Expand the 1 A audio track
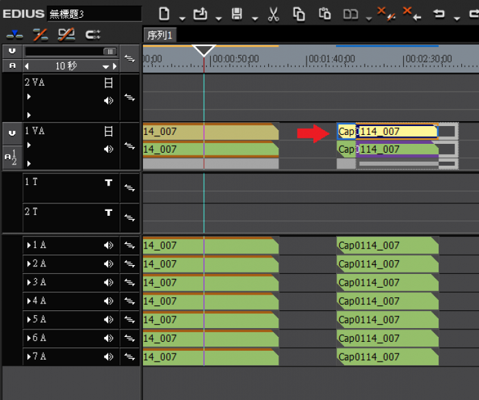Viewport: 479px width, 400px height. click(x=29, y=245)
